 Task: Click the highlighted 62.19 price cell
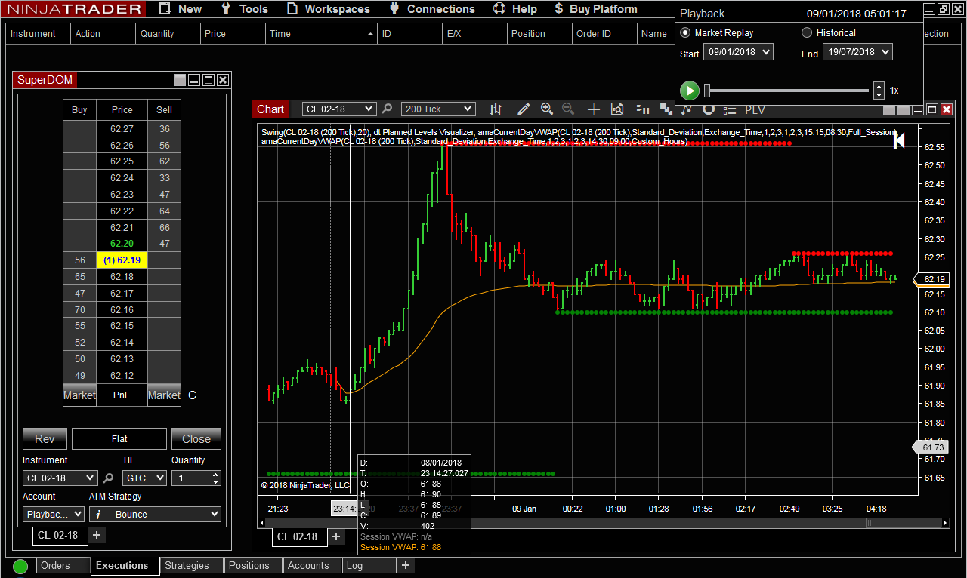(x=122, y=260)
